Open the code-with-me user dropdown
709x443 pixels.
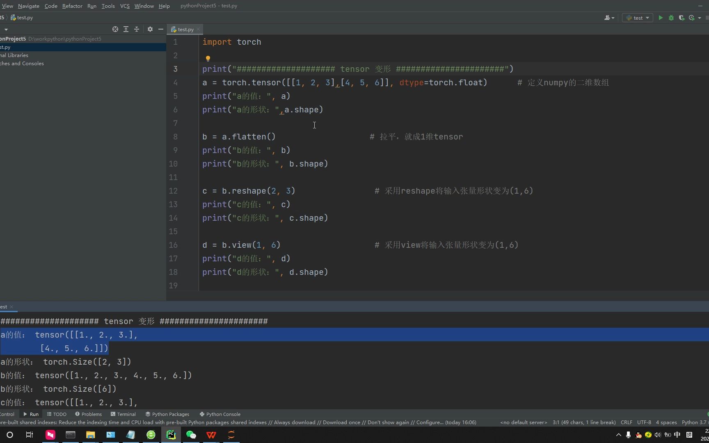pos(609,18)
